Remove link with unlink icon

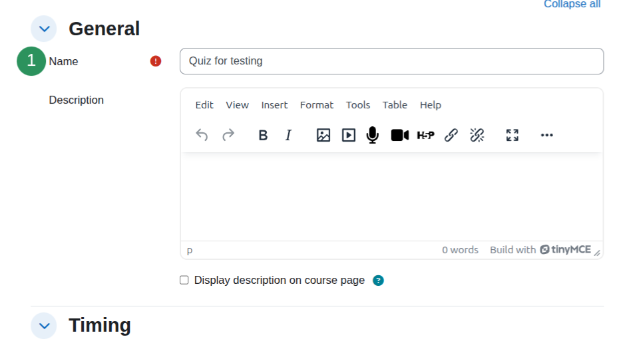477,136
